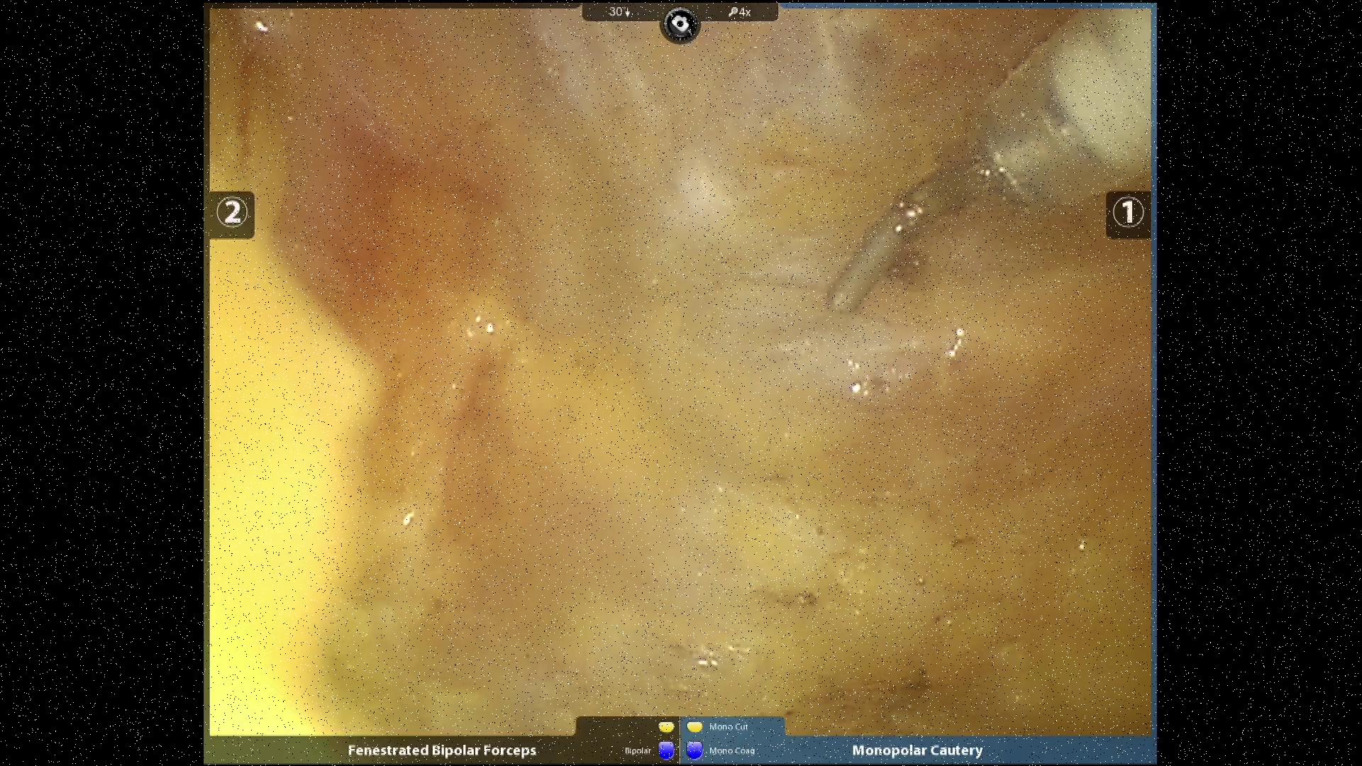Click the Mono Coag text
This screenshot has width=1362, height=766.
(732, 751)
